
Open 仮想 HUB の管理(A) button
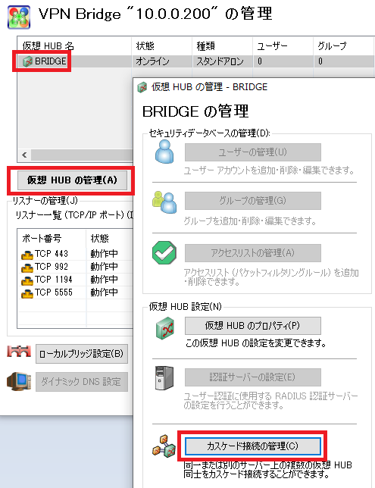click(72, 180)
